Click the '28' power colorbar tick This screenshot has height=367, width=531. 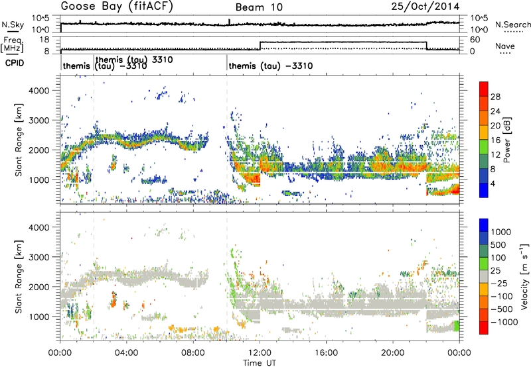coord(495,97)
